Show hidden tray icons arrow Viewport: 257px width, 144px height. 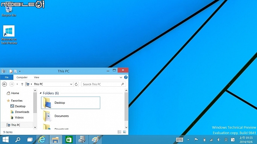[x=188, y=140]
